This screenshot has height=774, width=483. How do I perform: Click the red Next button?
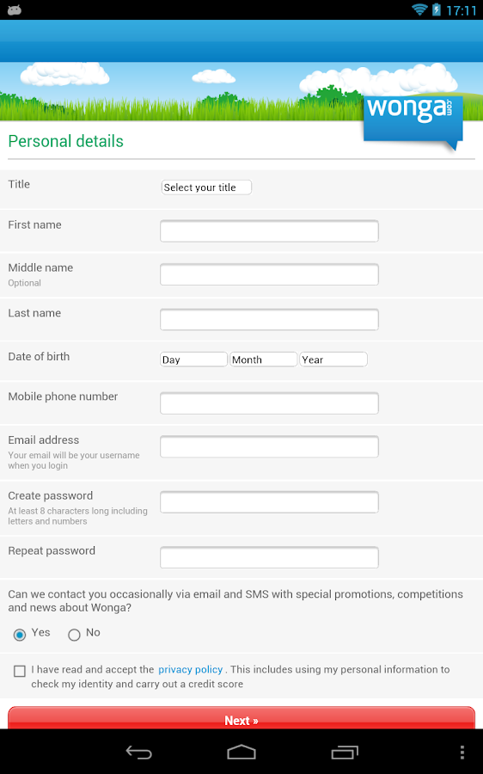pyautogui.click(x=241, y=718)
